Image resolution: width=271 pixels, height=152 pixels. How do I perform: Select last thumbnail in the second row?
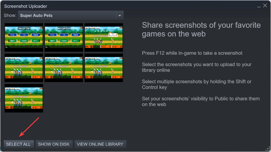(x=104, y=68)
